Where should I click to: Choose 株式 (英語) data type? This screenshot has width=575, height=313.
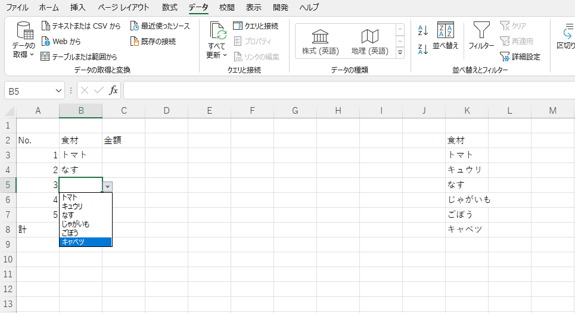320,42
